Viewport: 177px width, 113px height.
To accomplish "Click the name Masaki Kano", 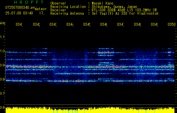I will 102,3.
